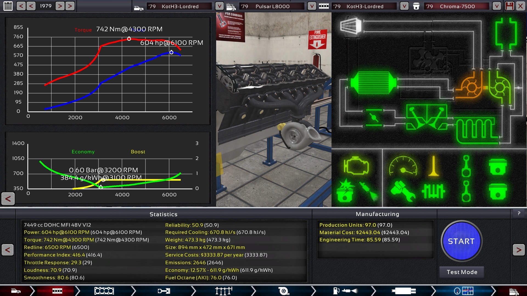Click the fist-with-wrench torque icon
The width and height of the screenshot is (527, 296).
(x=402, y=191)
